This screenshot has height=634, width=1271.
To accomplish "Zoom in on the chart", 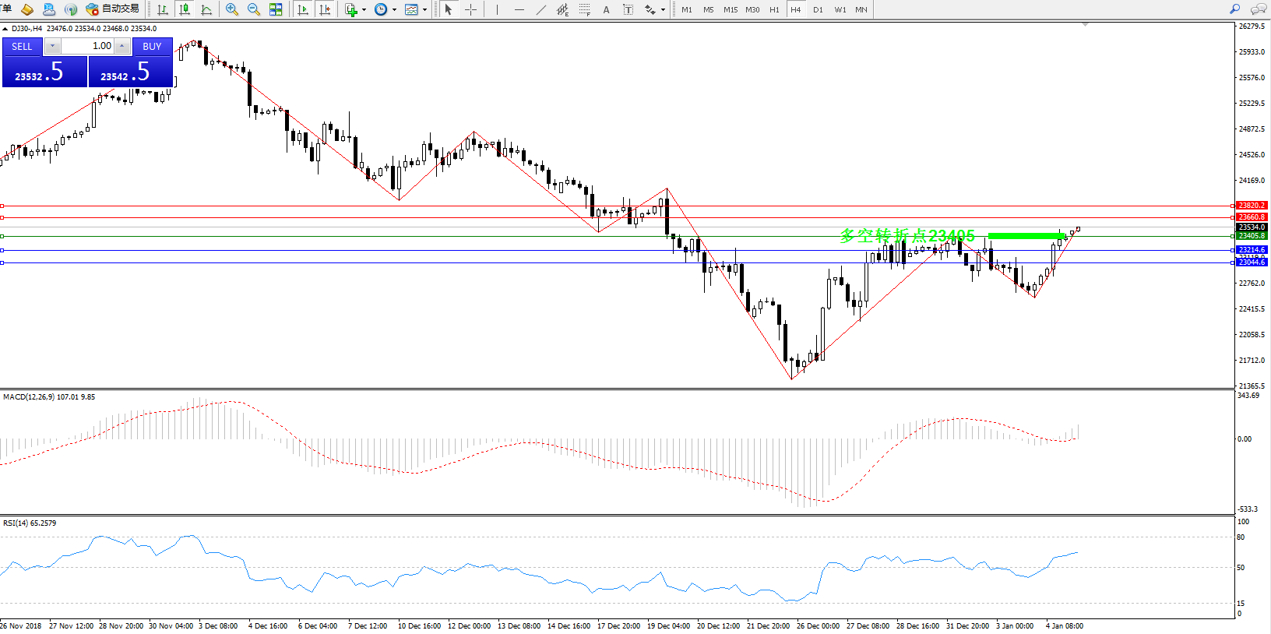I will click(232, 9).
